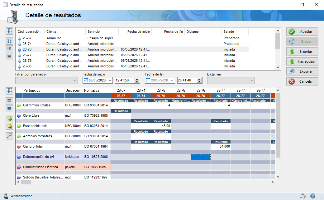The image size is (324, 200).
Task: Select the large icons view beside operations list
Action: [9, 41]
